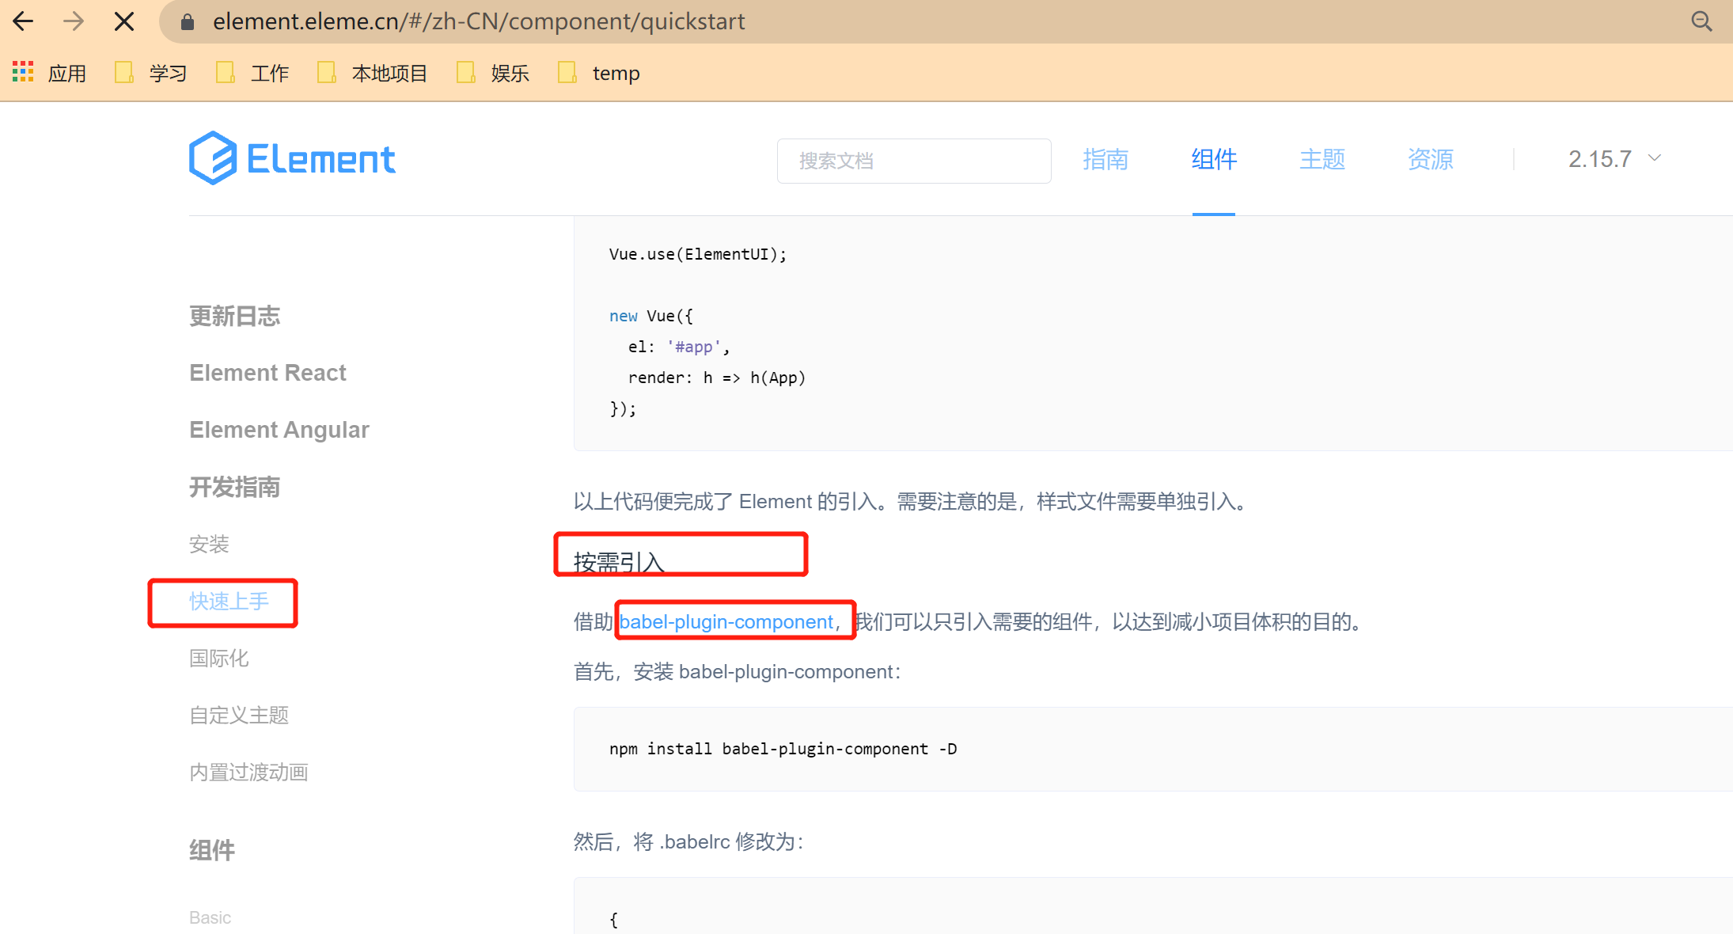Viewport: 1733px width, 934px height.
Task: Select 快速上手 in the sidebar
Action: (229, 602)
